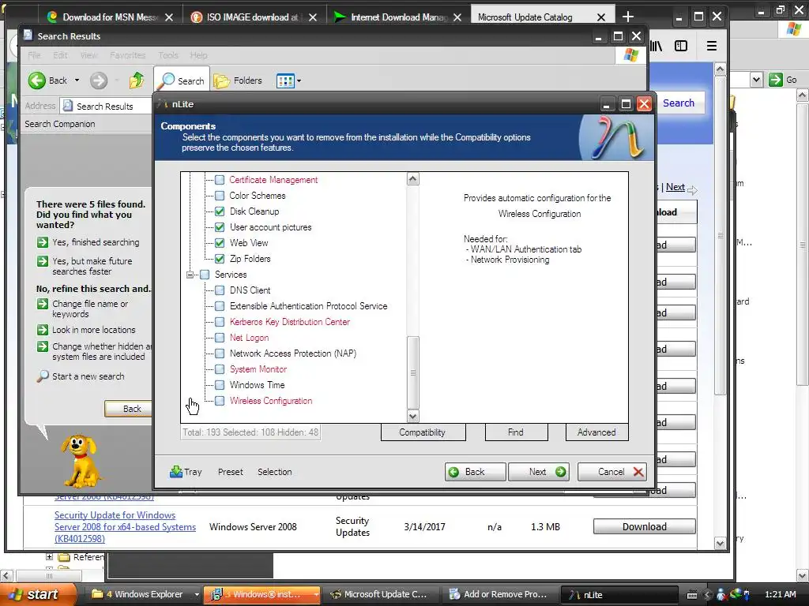Check the DNS Client checkbox
The width and height of the screenshot is (809, 606).
point(220,290)
